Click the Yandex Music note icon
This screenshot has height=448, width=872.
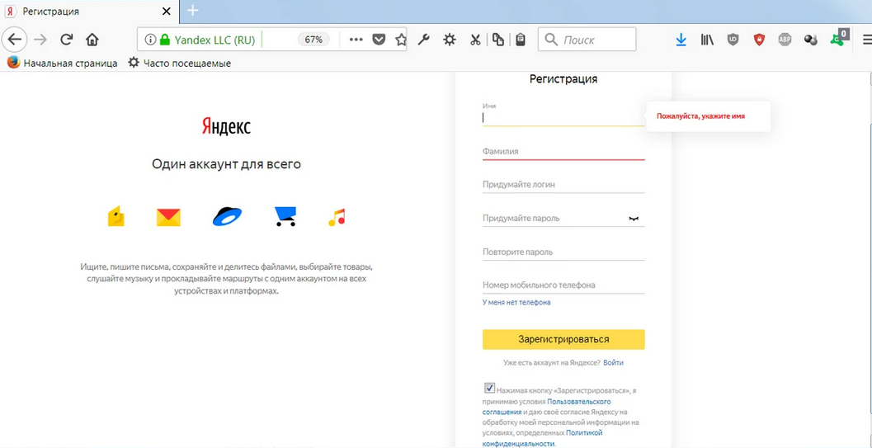[337, 217]
